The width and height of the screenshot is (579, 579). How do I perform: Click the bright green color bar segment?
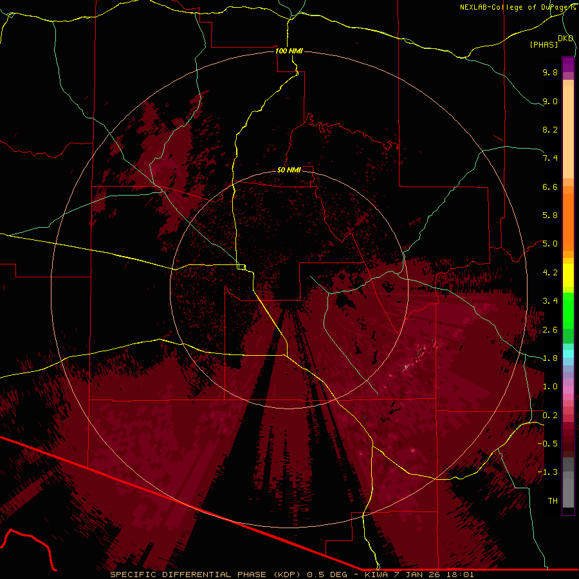(568, 311)
